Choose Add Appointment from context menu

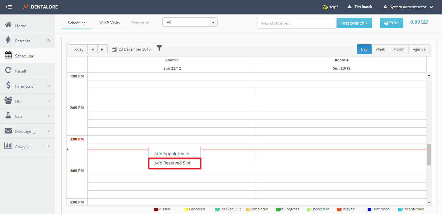coord(172,154)
